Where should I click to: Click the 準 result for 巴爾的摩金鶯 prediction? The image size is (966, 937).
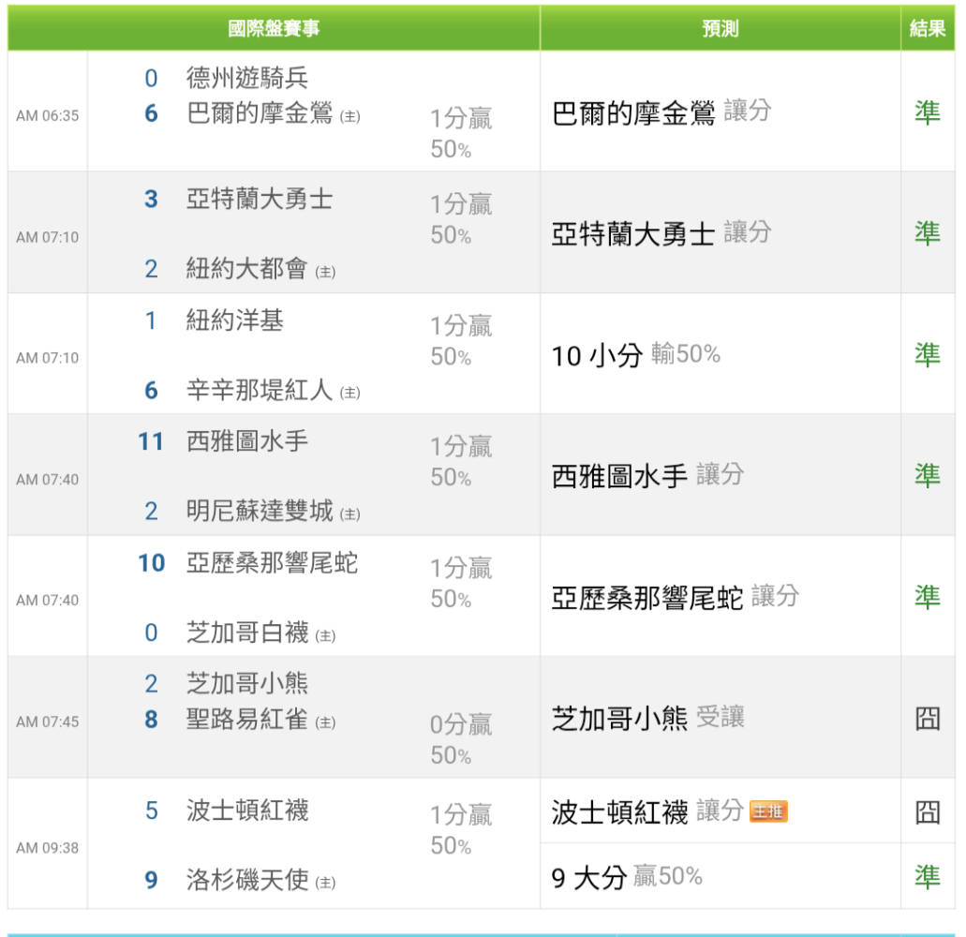(928, 112)
